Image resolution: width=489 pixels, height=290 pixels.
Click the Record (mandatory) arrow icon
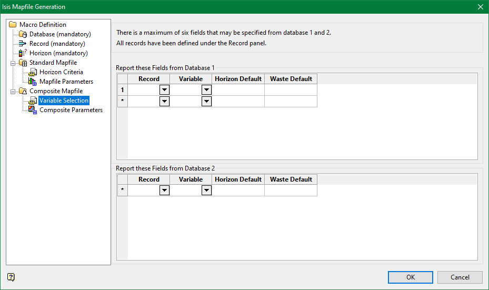point(23,43)
